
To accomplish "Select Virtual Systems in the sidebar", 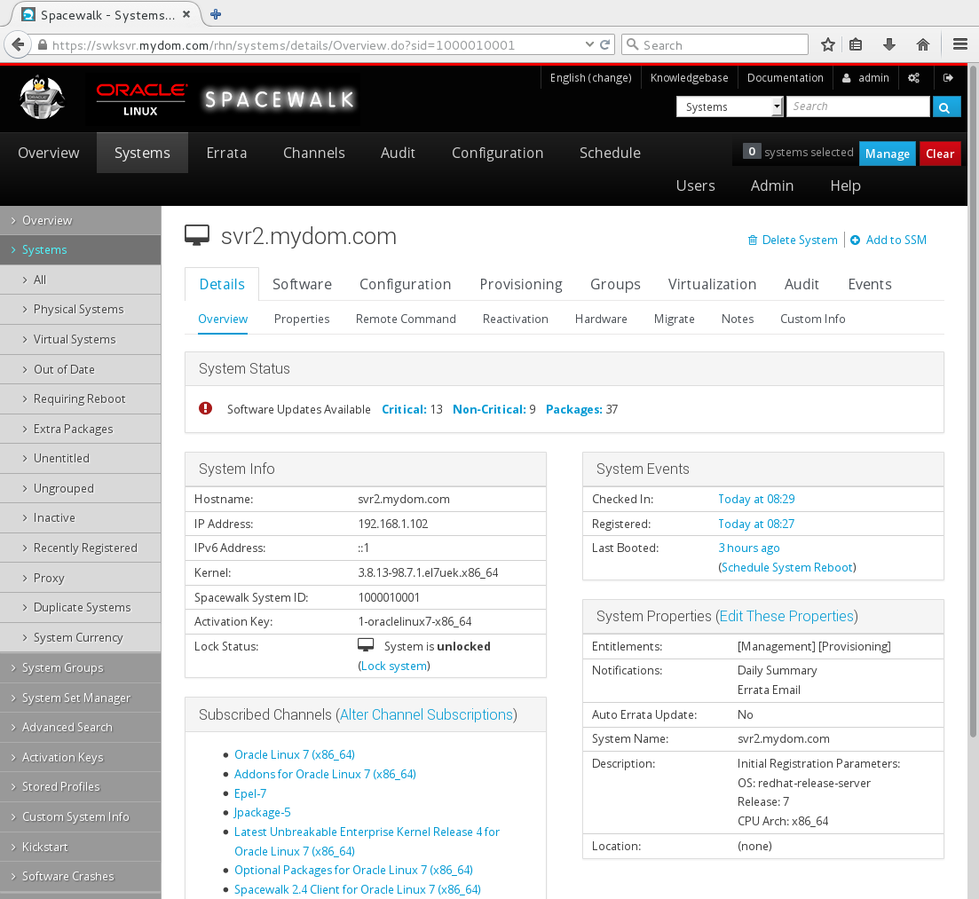I will (x=81, y=339).
